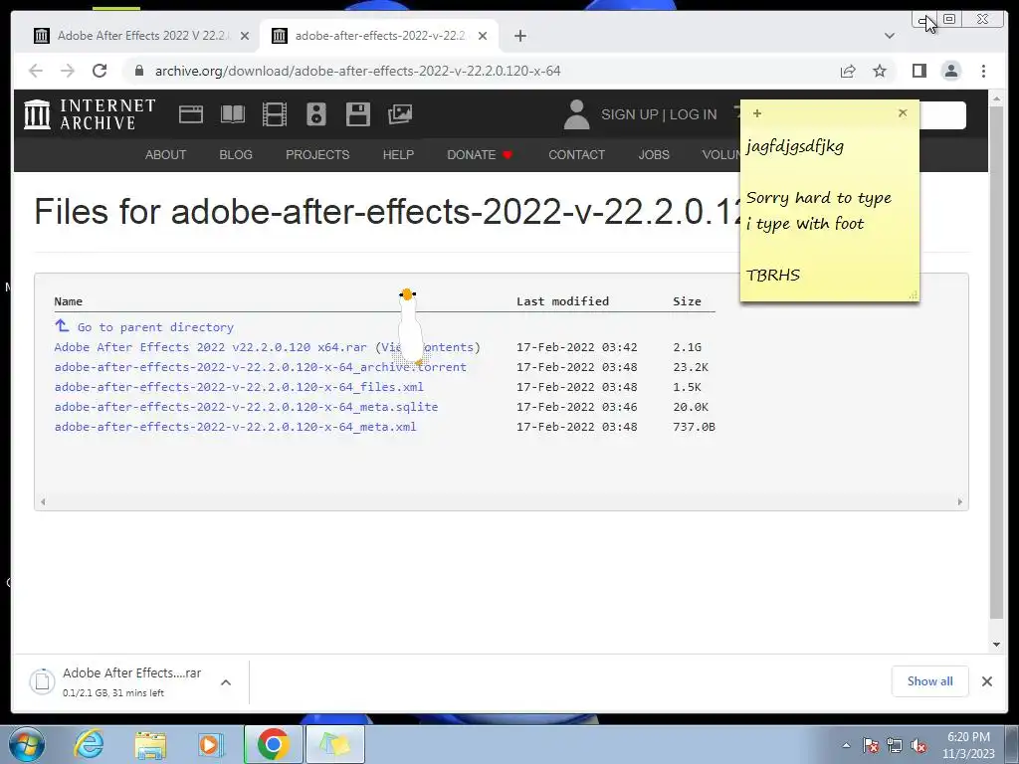Add a new sticky note with the plus icon

[x=757, y=113]
